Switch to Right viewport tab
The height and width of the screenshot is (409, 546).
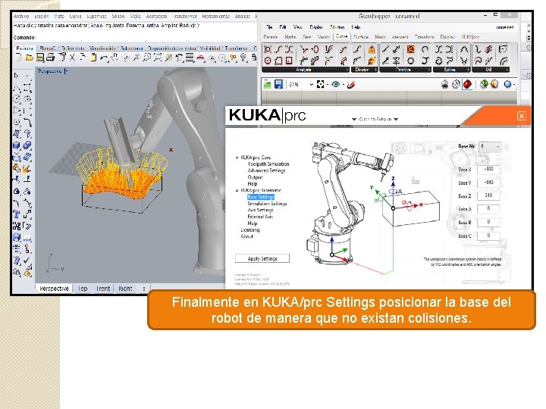[125, 289]
